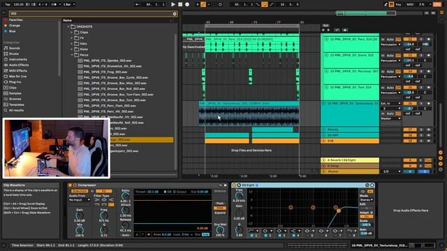
Task: Open the Max for Live category
Action: pos(17,76)
